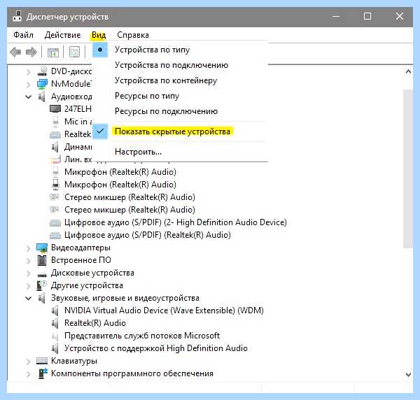Select Ресурсы по типу menu entry

(147, 96)
